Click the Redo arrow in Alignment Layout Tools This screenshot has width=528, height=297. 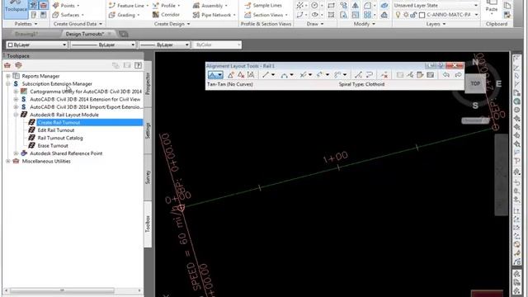(458, 75)
